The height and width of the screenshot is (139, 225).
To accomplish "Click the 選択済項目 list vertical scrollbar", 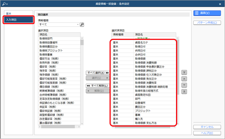I will point(178,67).
